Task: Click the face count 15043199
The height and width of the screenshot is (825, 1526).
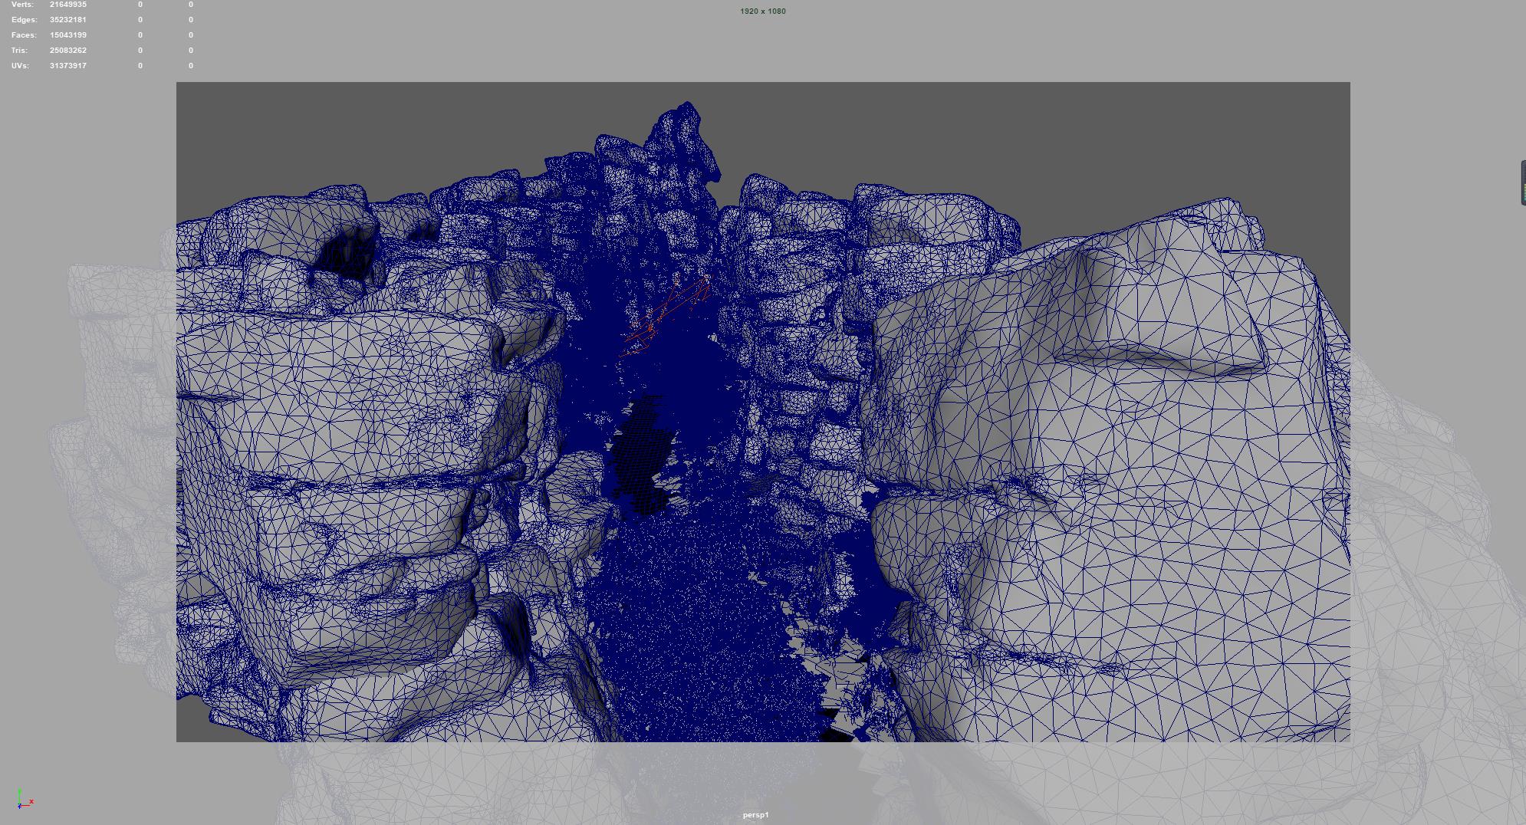Action: pyautogui.click(x=68, y=35)
